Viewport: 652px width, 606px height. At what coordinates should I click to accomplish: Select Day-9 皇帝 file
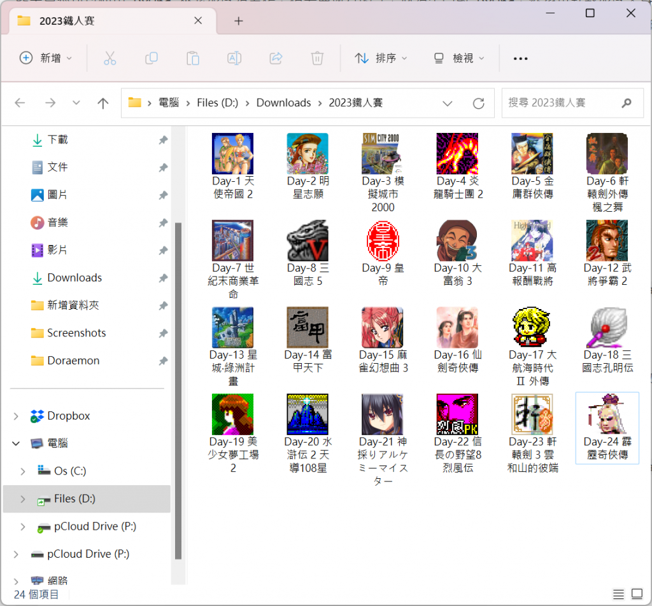pos(383,253)
